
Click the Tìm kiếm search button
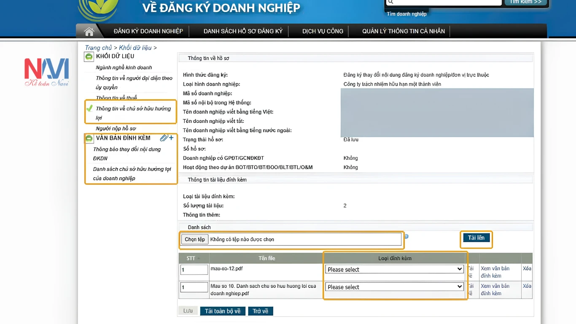[x=525, y=2]
